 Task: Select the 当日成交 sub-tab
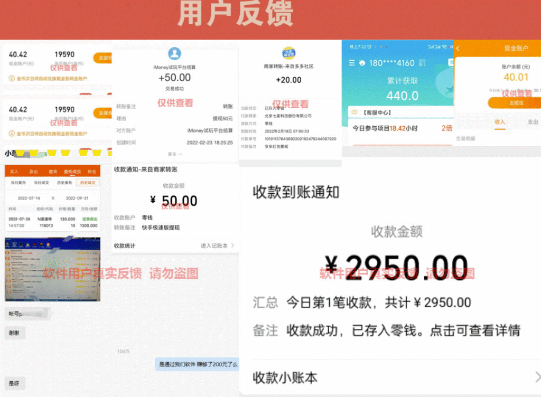coord(41,183)
